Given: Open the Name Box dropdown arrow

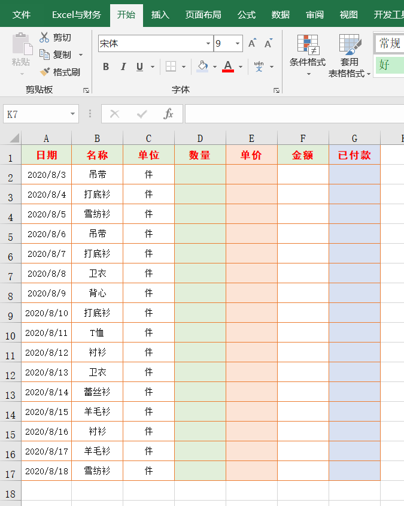Looking at the screenshot, I should pos(72,114).
